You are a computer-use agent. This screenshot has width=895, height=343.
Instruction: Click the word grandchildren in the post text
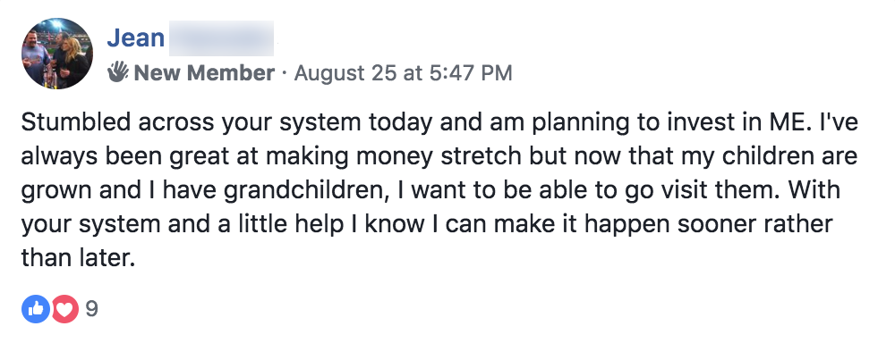(x=303, y=191)
